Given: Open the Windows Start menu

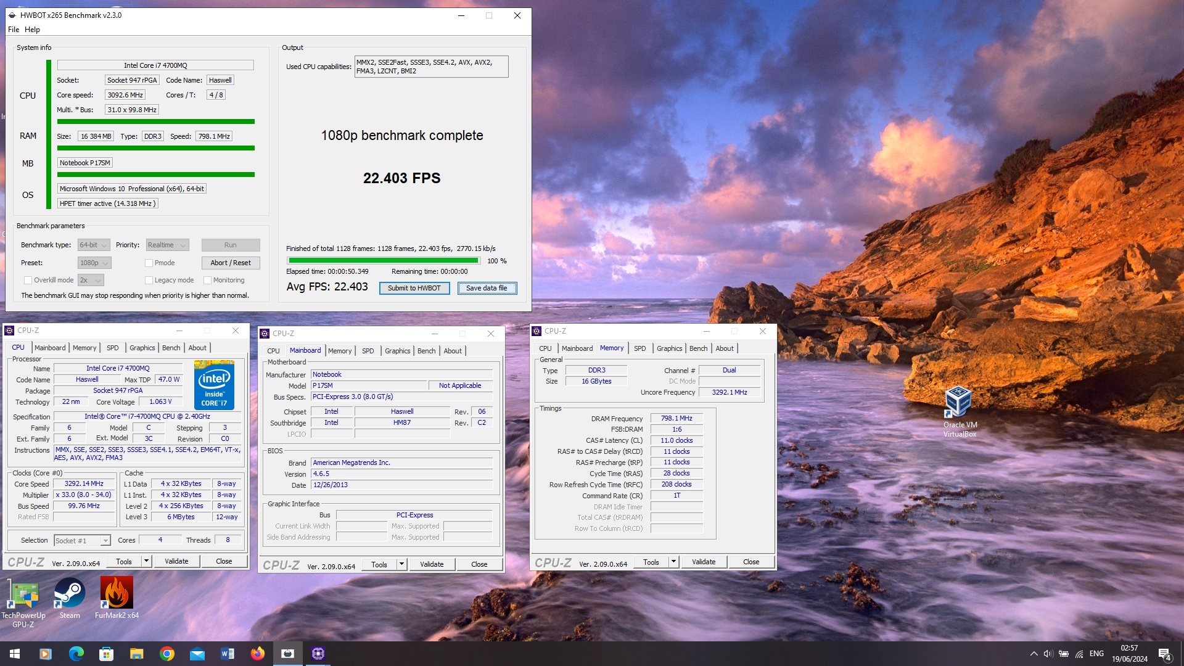Looking at the screenshot, I should tap(15, 654).
